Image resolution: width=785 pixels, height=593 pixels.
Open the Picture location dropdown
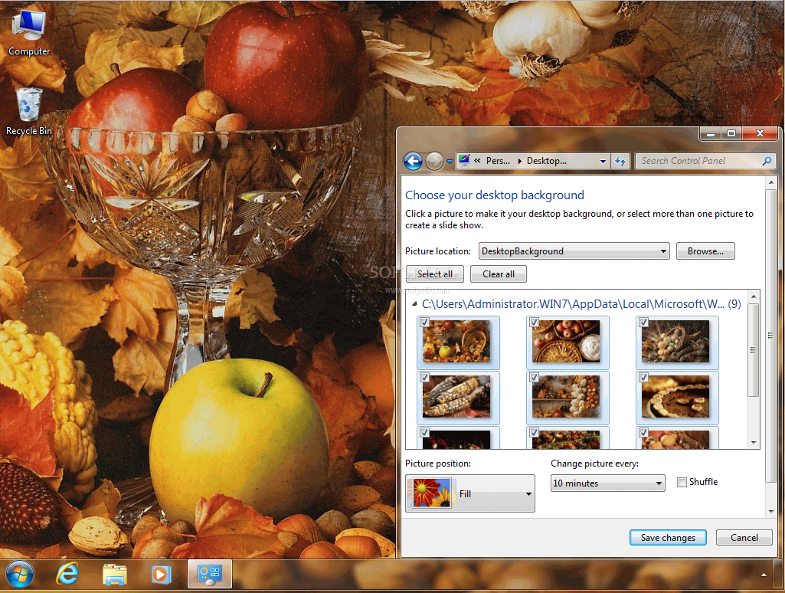(x=574, y=251)
